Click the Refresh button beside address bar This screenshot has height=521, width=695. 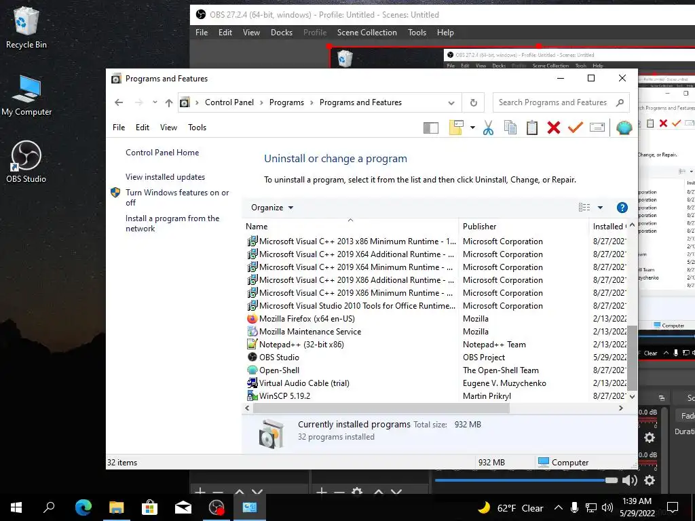473,103
